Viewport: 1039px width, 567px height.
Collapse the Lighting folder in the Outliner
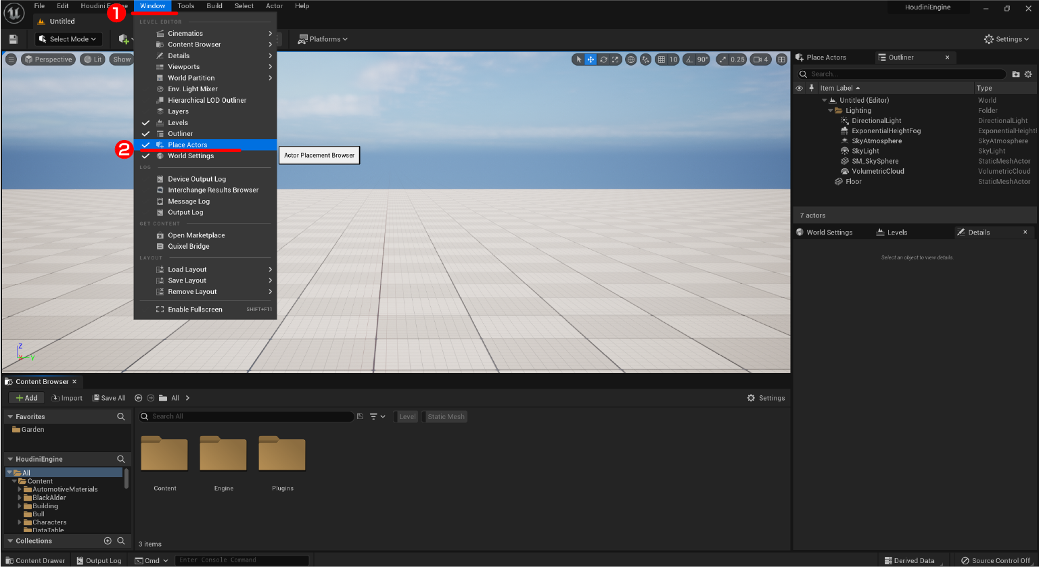point(830,110)
